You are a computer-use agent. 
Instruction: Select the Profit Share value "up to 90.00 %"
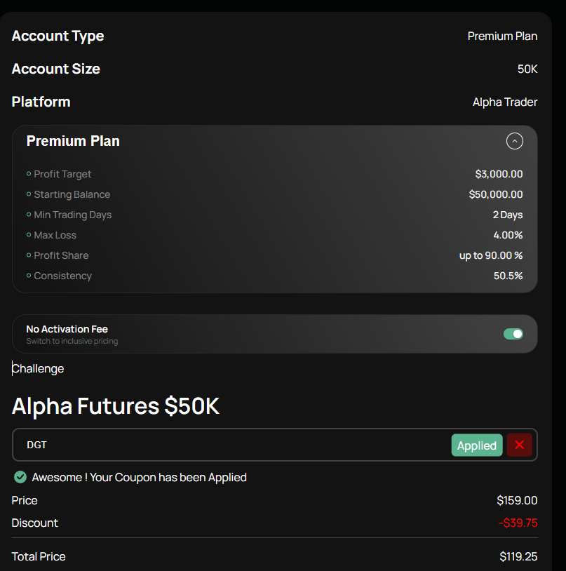[491, 255]
